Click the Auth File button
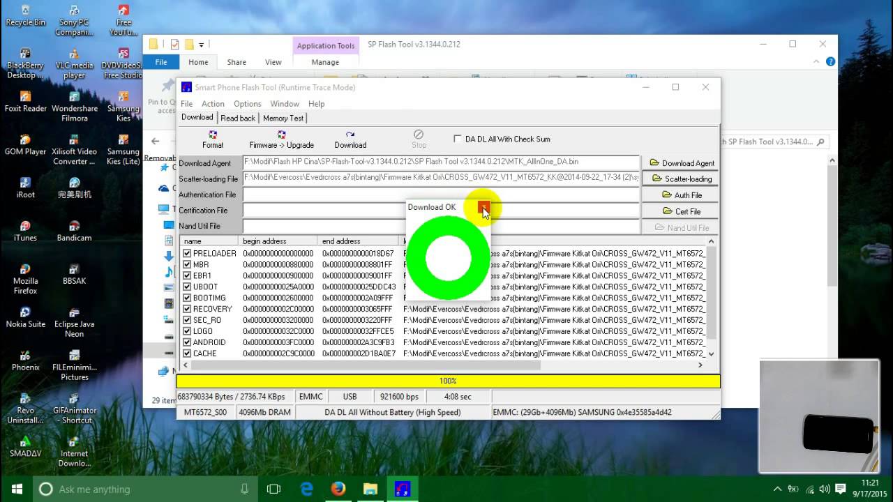 680,195
